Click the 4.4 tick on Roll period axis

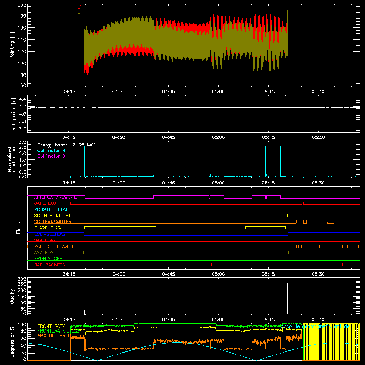point(22,99)
